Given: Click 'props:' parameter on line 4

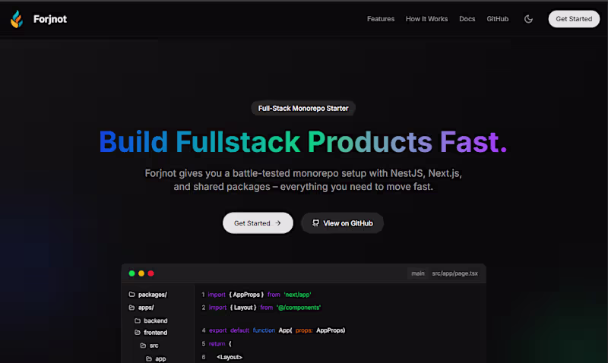Looking at the screenshot, I should pos(304,330).
